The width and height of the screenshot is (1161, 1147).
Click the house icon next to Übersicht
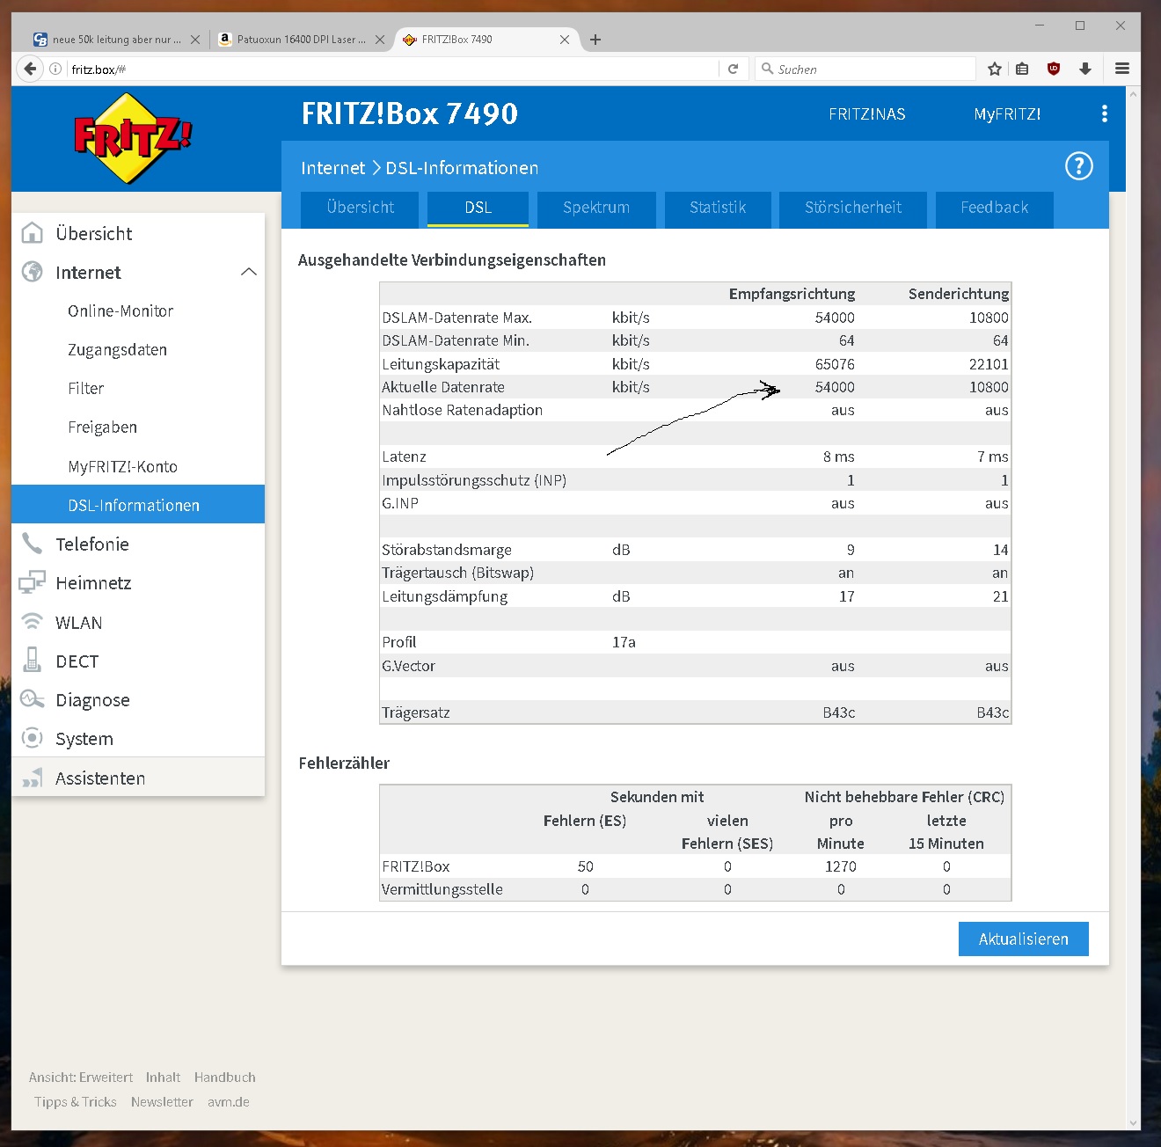pos(33,232)
